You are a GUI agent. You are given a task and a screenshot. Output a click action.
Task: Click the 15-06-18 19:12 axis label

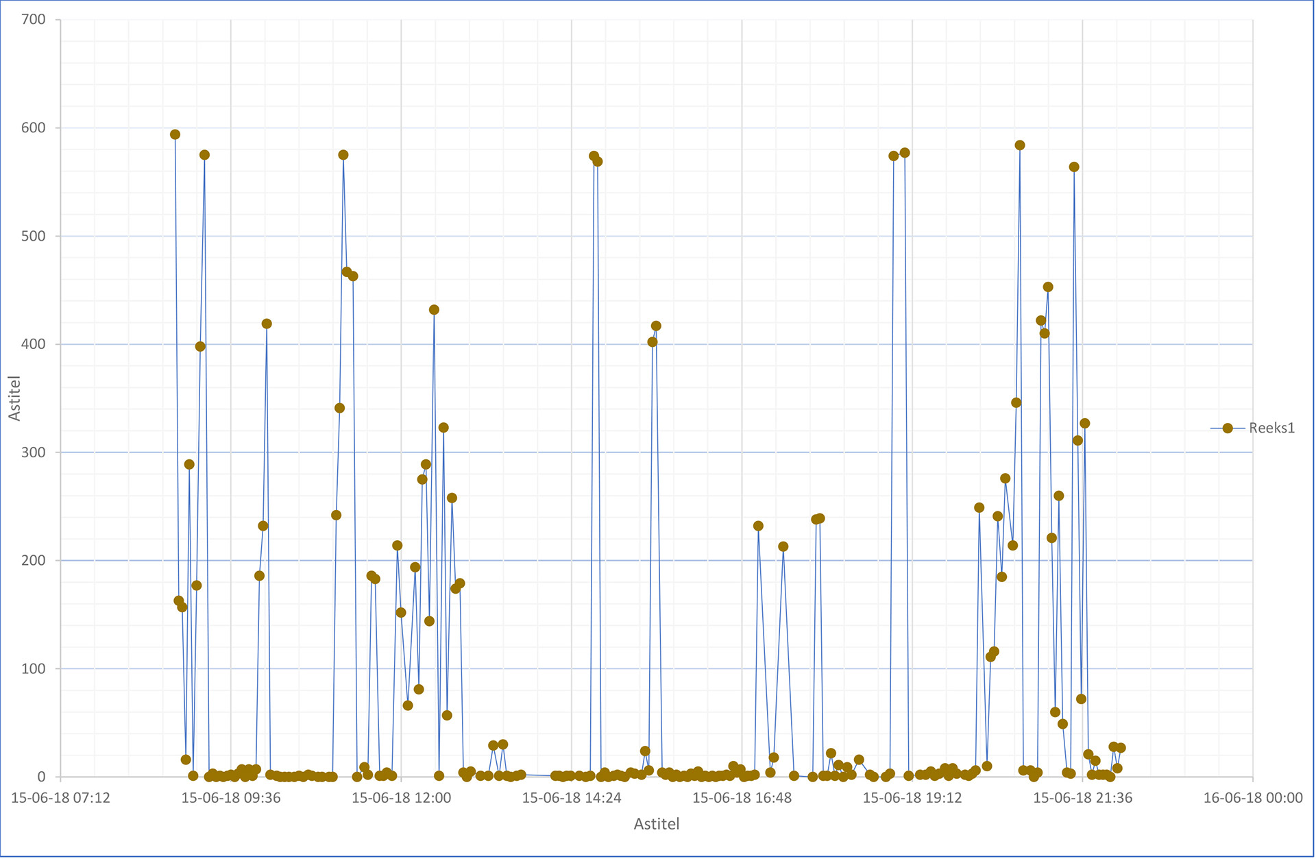[x=912, y=799]
